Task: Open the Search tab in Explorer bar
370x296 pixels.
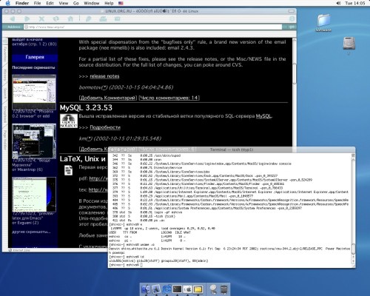Action: click(x=4, y=95)
